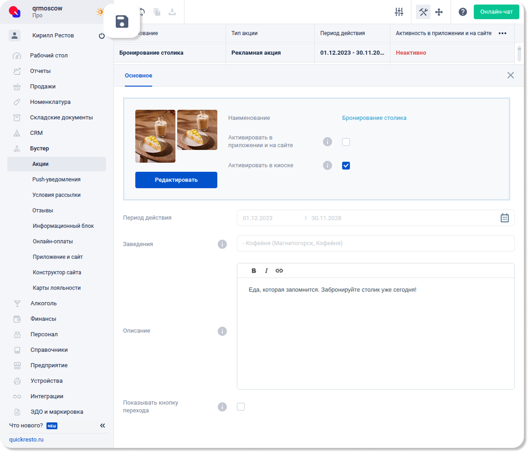Open the Онлайн-чат button
This screenshot has height=452, width=528.
(x=496, y=12)
